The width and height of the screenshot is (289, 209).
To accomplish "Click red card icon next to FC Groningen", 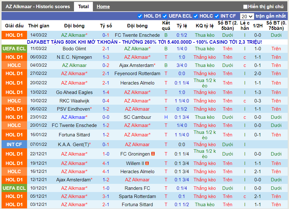I will coord(153,154).
